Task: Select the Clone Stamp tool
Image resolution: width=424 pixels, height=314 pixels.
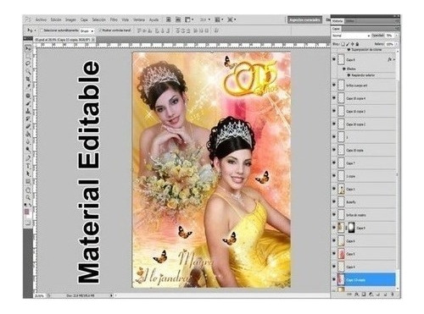Action: tap(28, 111)
